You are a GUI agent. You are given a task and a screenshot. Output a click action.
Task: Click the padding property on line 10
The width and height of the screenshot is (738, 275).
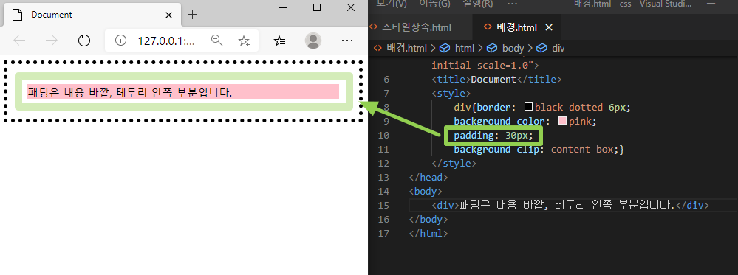tap(474, 136)
